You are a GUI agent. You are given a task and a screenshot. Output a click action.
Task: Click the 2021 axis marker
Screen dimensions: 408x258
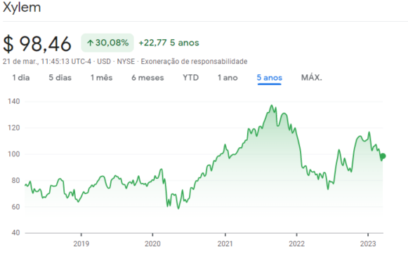(x=225, y=244)
